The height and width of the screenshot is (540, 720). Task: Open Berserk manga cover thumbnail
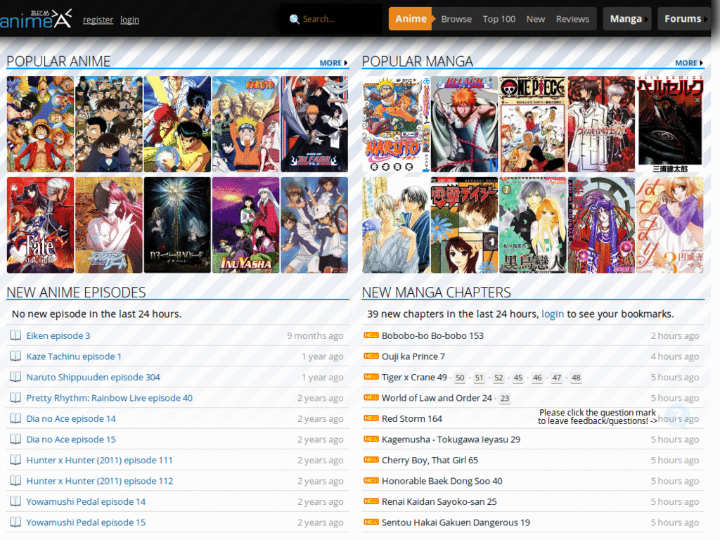670,124
